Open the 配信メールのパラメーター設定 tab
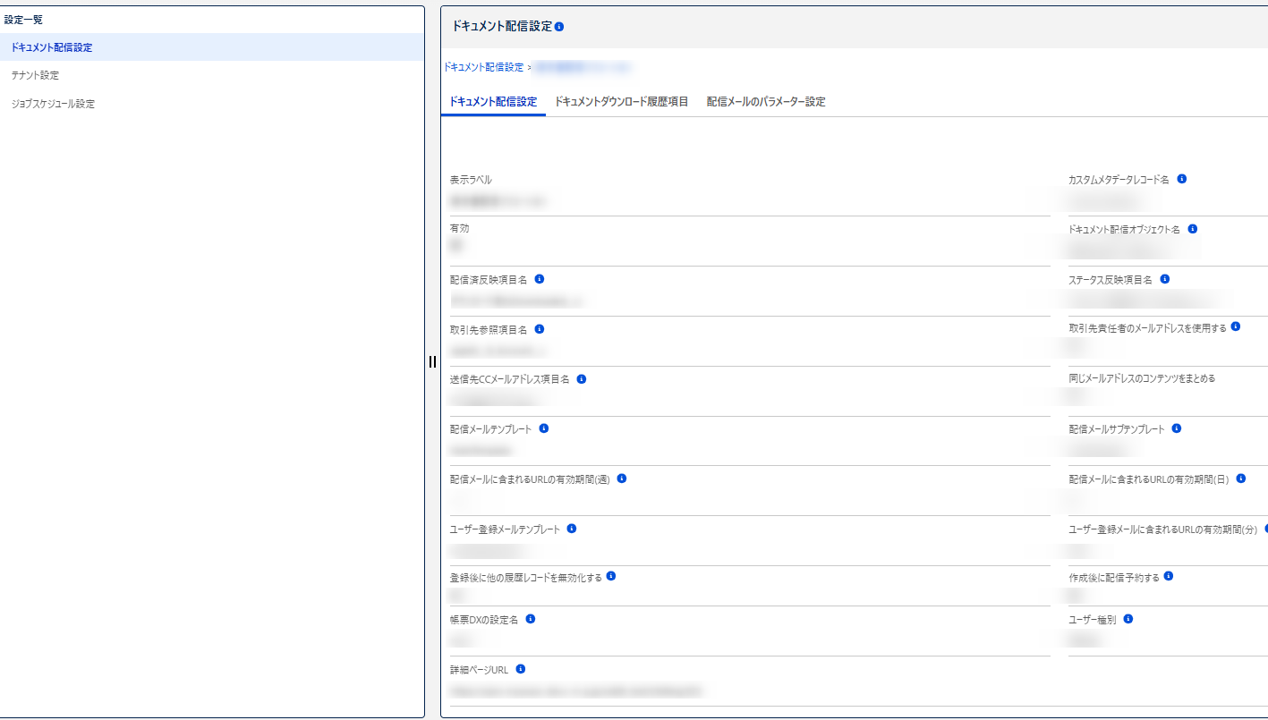 click(x=765, y=102)
